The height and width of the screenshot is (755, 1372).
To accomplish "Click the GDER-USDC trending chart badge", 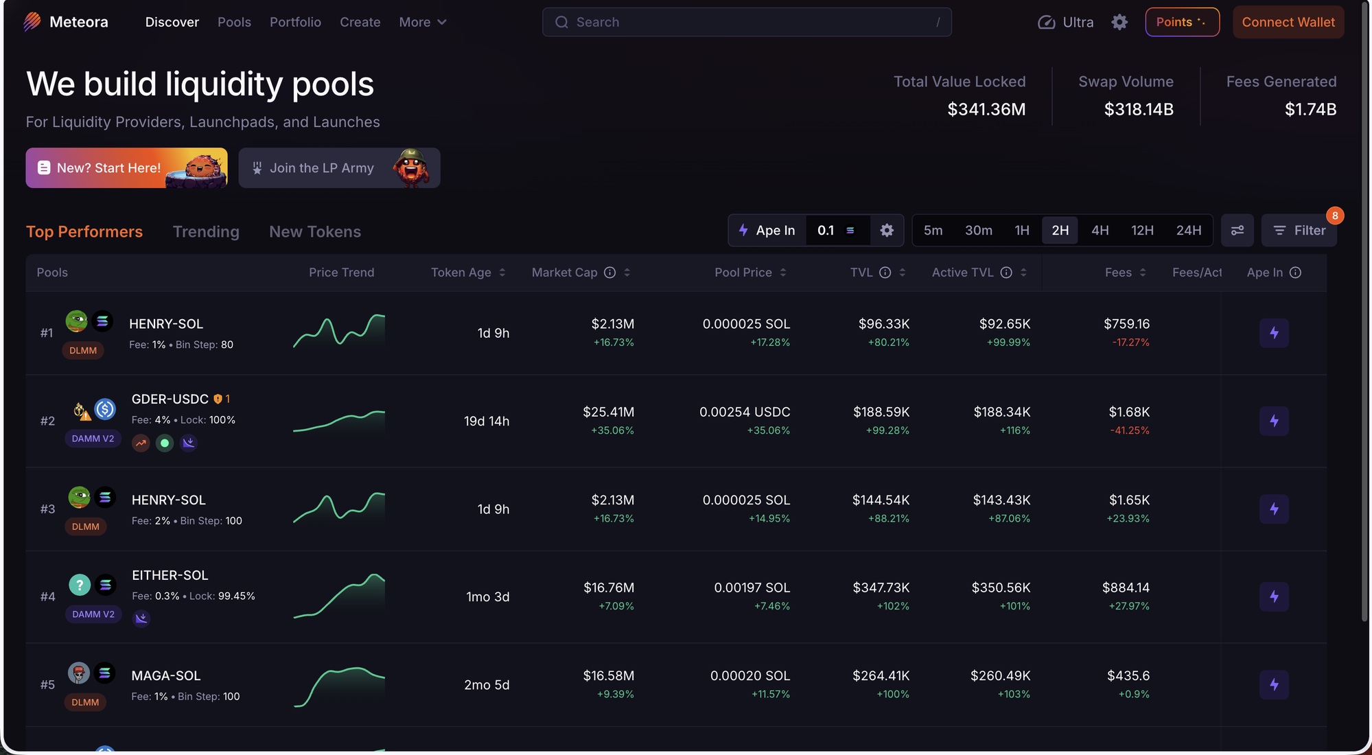I will [x=141, y=443].
